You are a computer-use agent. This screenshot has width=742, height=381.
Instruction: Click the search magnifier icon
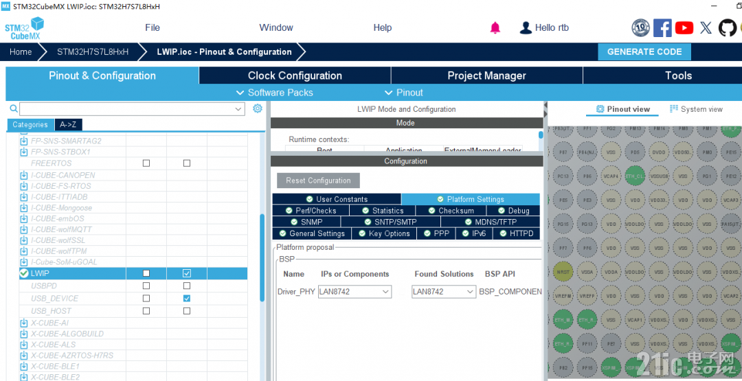pos(14,108)
